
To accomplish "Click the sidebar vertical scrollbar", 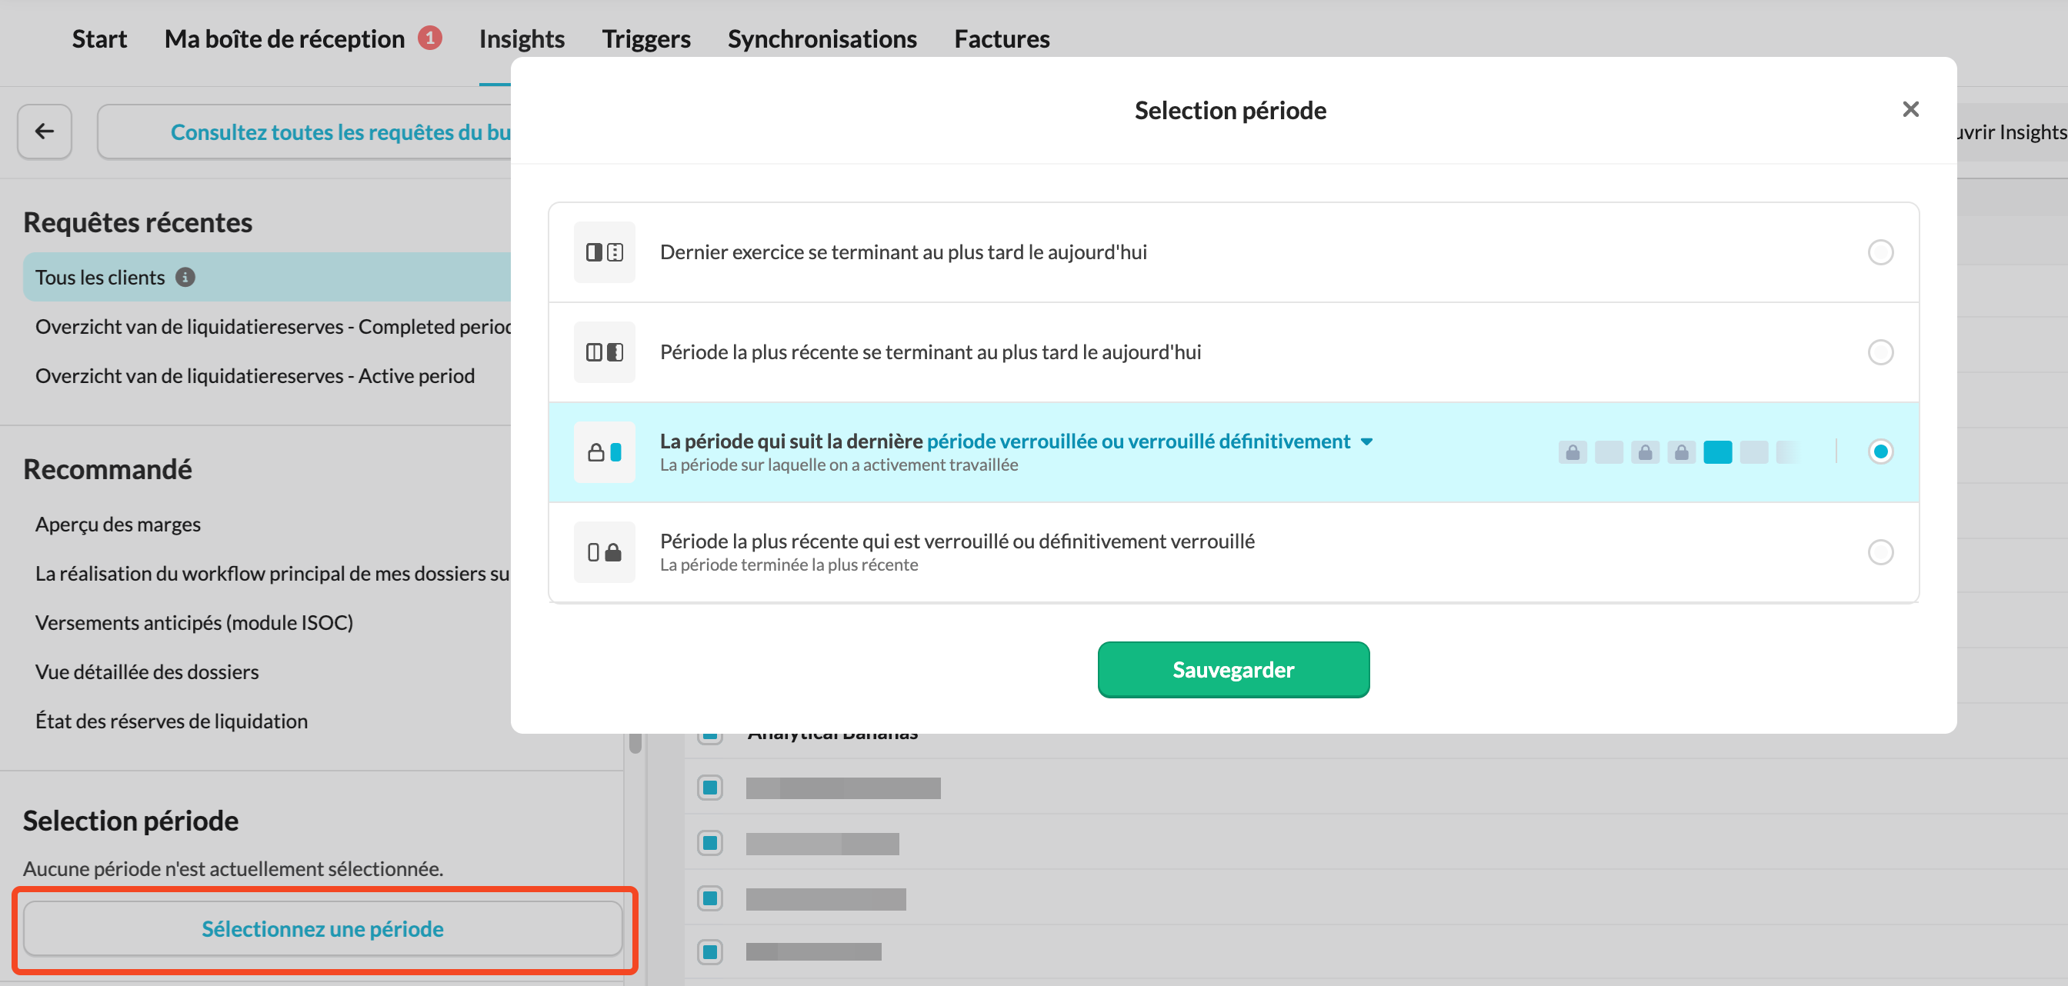I will (635, 743).
